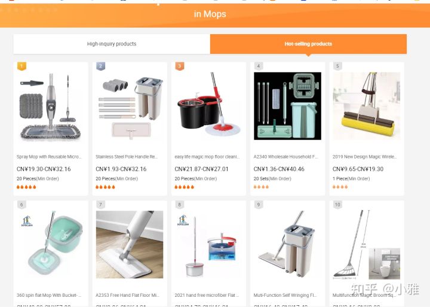
Task: Click rank 1 gold badge
Action: tap(21, 66)
